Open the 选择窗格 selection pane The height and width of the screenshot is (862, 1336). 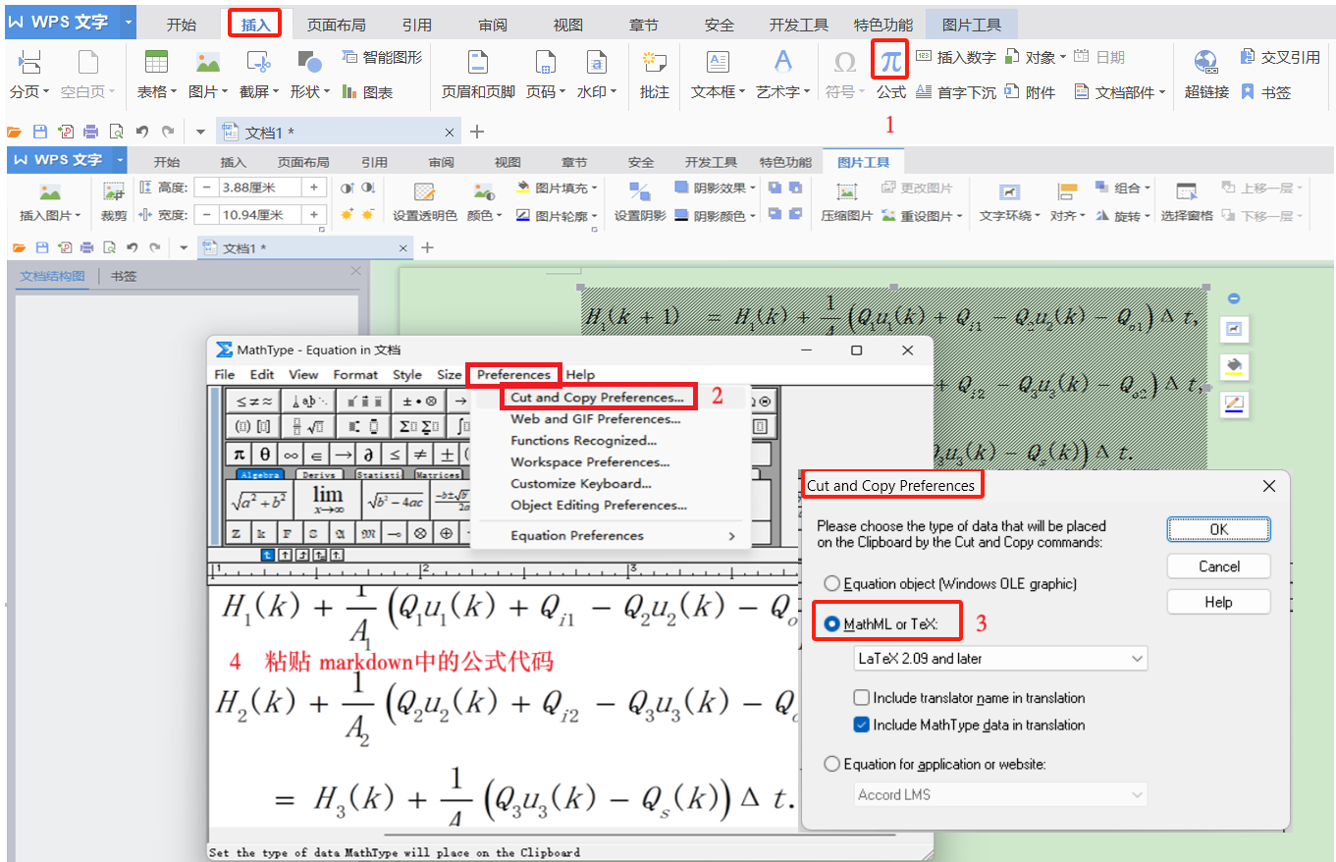(x=1187, y=201)
